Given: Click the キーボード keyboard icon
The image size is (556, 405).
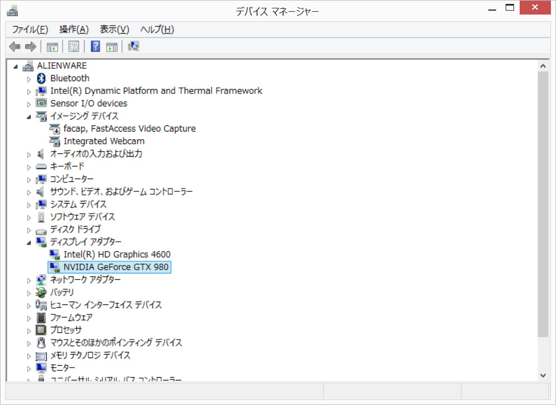Looking at the screenshot, I should click(41, 166).
